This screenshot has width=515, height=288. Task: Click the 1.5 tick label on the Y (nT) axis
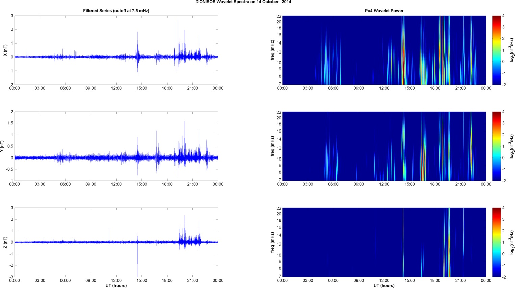pos(10,123)
